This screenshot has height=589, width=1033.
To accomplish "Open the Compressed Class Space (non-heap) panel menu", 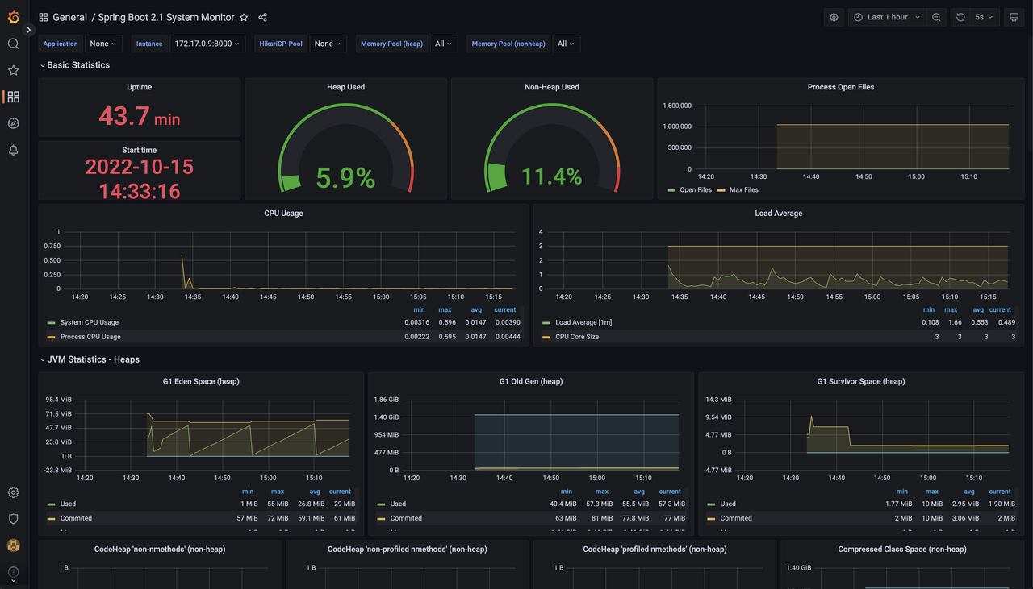I will (902, 550).
